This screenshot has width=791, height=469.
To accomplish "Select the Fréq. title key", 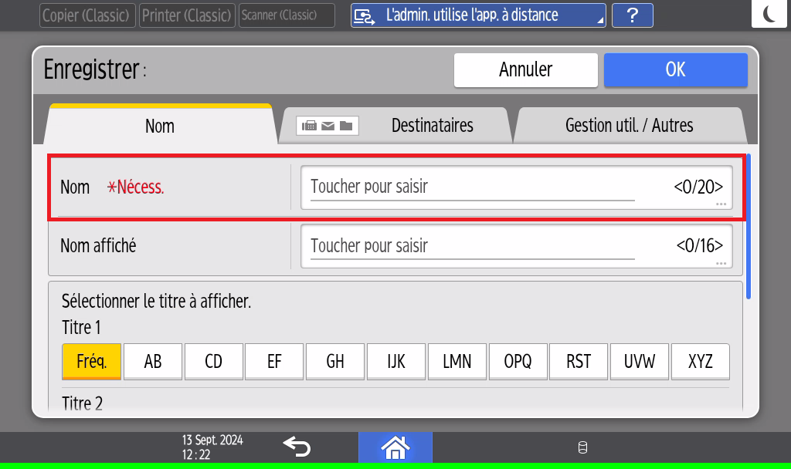I will coord(92,361).
